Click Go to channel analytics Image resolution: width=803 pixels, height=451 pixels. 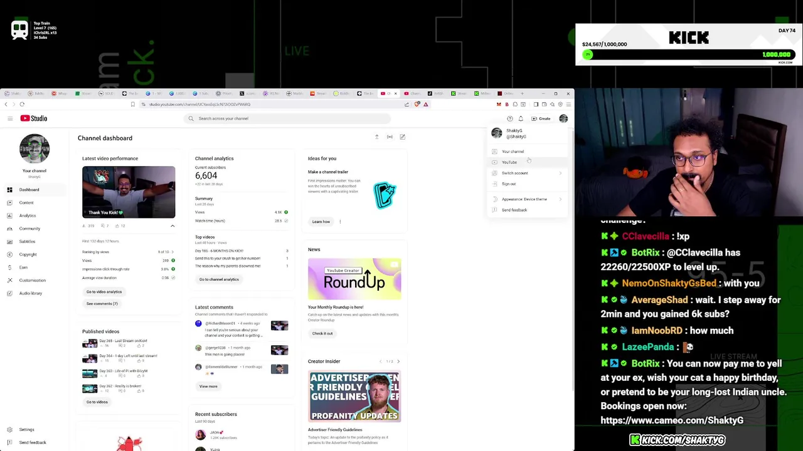click(219, 279)
